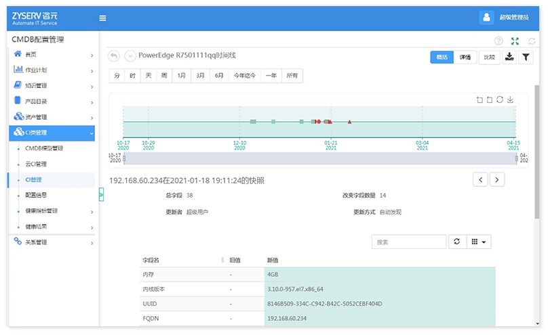Open 云CI管理 in sidebar
548x335 pixels.
point(36,164)
